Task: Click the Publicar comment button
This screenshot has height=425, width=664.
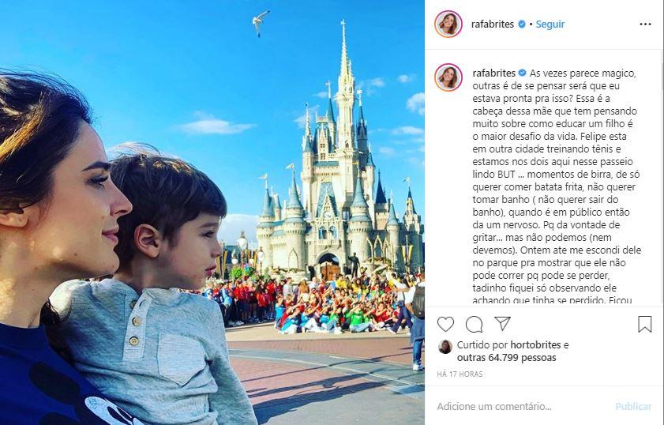Action: (x=633, y=406)
